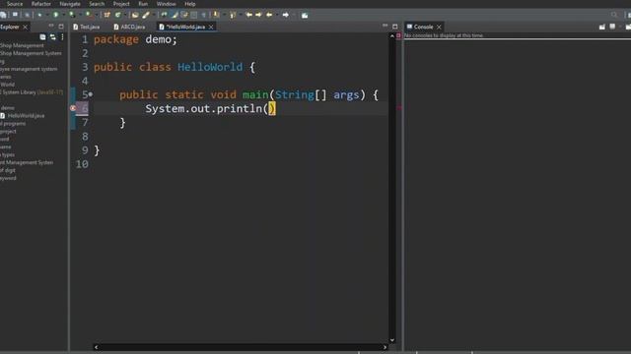This screenshot has height=354, width=631.
Task: Click the Run External Tools toolbar icon
Action: tap(89, 15)
